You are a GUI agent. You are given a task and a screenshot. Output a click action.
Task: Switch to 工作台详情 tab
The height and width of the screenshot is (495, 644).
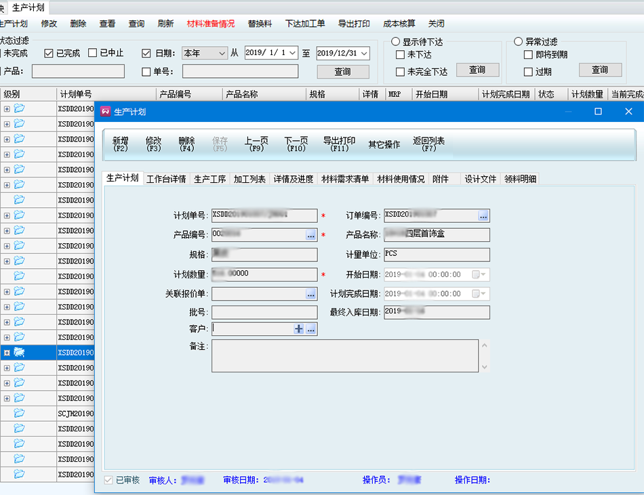166,179
